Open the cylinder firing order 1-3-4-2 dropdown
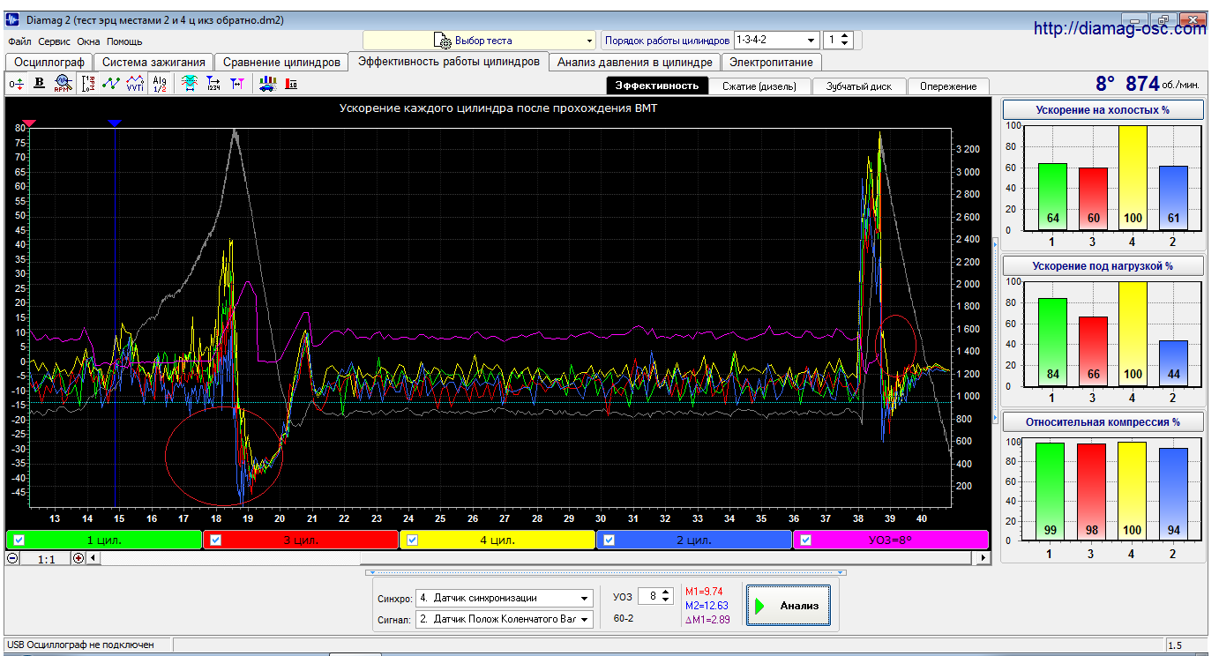This screenshot has height=656, width=1219. (x=776, y=40)
